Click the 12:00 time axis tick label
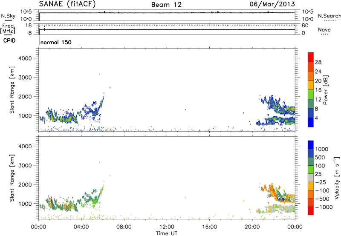Image resolution: width=341 pixels, height=236 pixels. coord(167,227)
